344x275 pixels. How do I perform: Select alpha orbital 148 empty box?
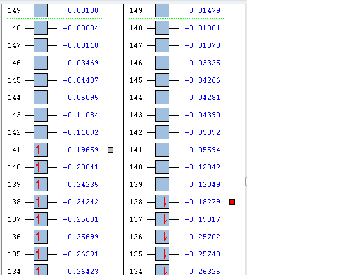pos(40,28)
